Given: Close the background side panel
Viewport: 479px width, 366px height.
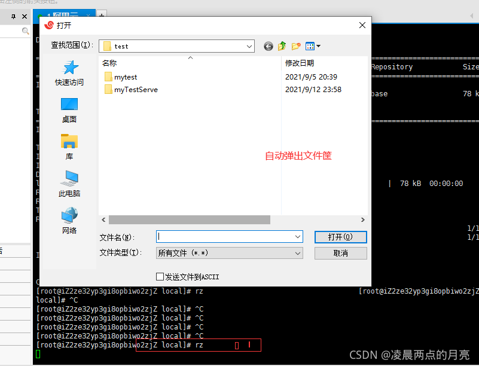Looking at the screenshot, I should (25, 17).
